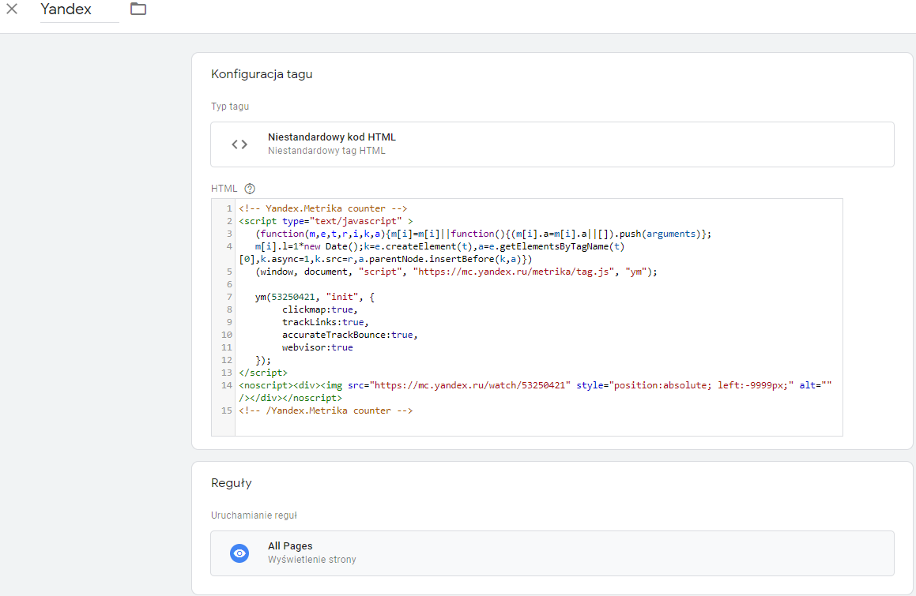Viewport: 916px width, 596px height.
Task: Click the Typ tagu label
Action: 229,107
